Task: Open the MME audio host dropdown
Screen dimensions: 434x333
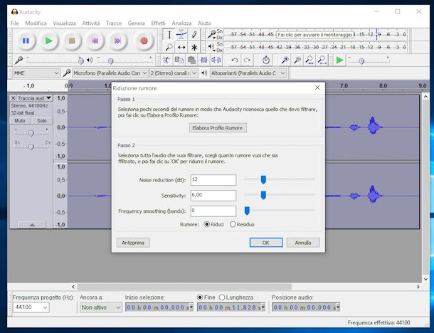Action: click(x=36, y=73)
